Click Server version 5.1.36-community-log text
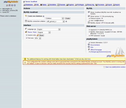The height and width of the screenshot is (108, 126). [102, 16]
